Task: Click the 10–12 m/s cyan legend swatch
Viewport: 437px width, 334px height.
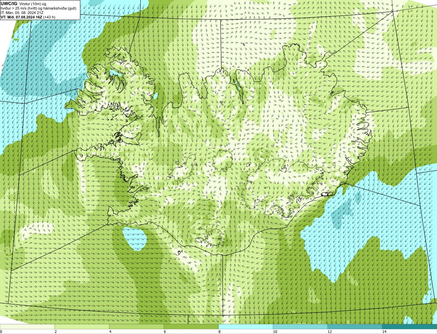Action: [300, 326]
